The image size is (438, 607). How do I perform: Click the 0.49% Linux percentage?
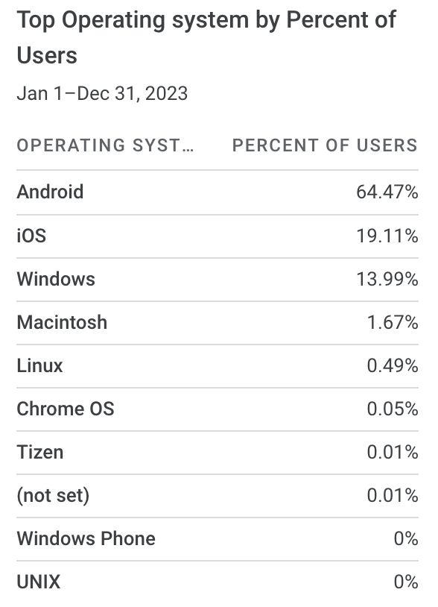(393, 366)
